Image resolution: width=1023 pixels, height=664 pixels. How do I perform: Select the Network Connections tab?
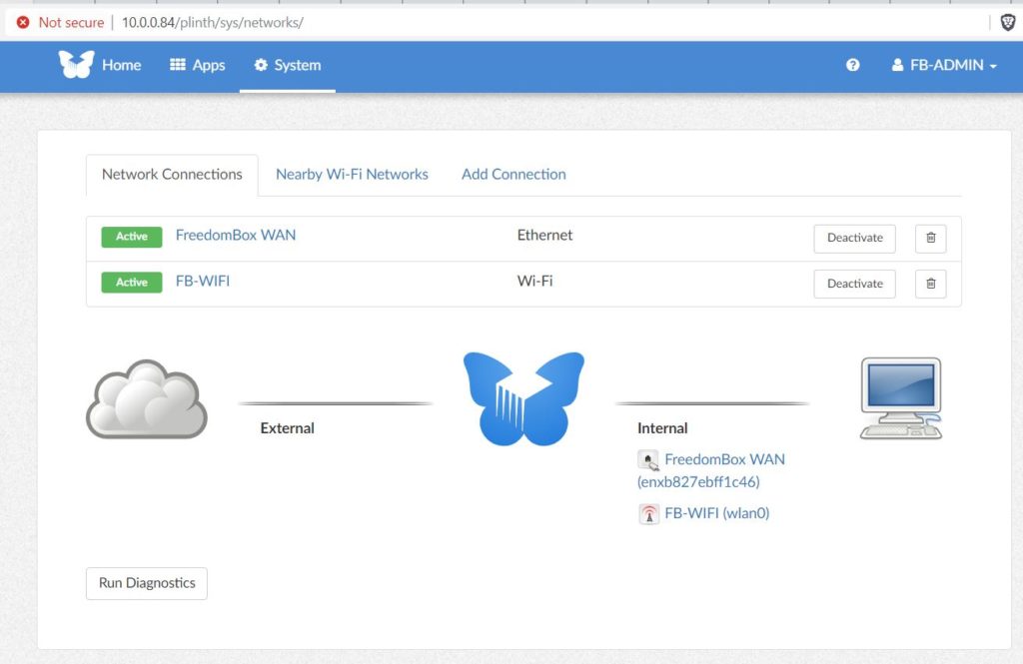[x=172, y=175]
